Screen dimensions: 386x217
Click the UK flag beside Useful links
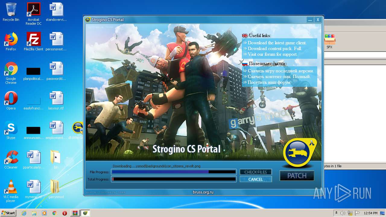pyautogui.click(x=245, y=36)
